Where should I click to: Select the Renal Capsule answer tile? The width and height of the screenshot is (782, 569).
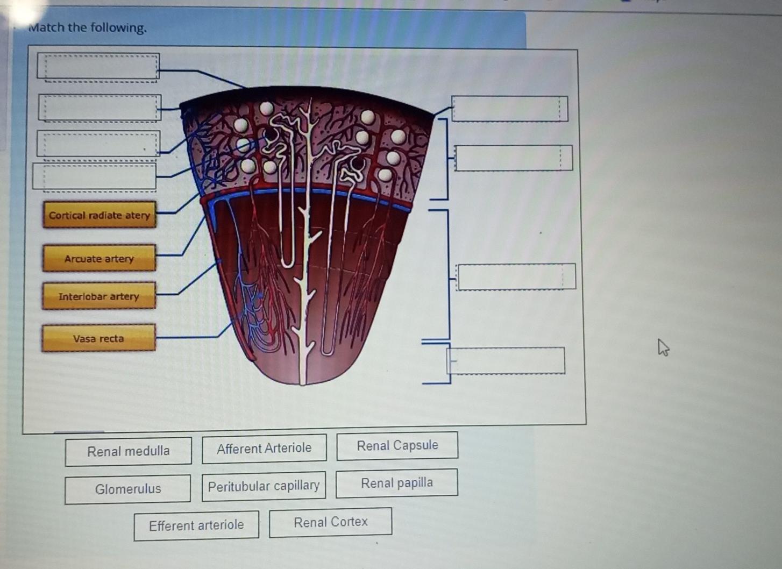click(397, 445)
